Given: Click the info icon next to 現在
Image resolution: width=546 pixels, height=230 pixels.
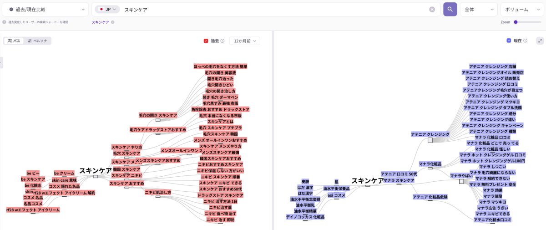Looking at the screenshot, I should click(526, 41).
